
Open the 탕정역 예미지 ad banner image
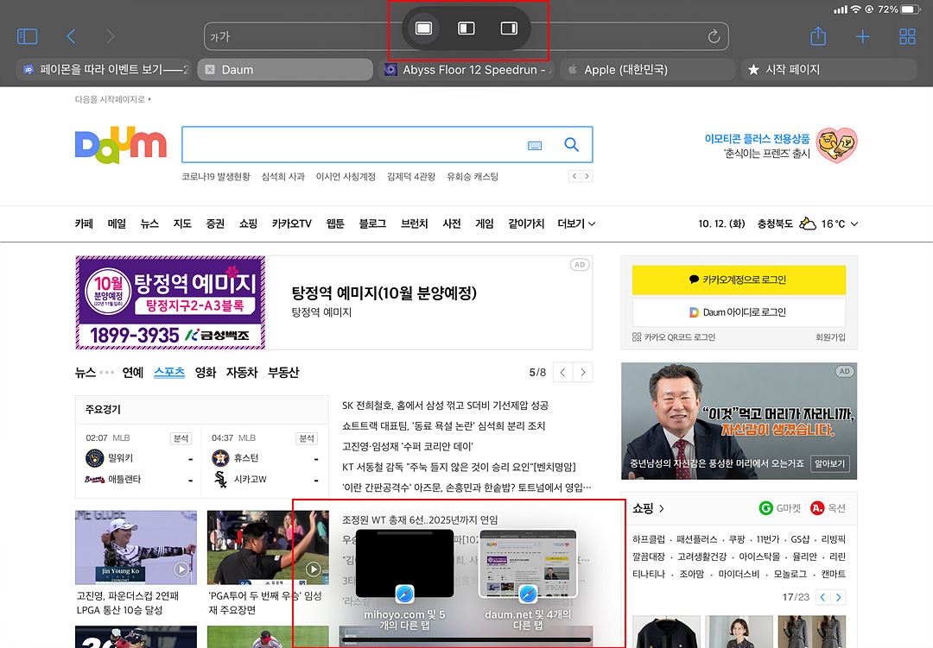[x=170, y=303]
